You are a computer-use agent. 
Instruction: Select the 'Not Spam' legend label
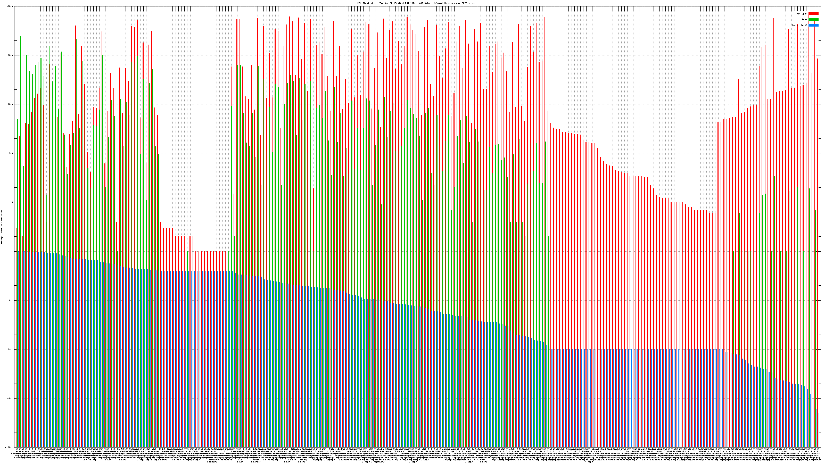pos(802,14)
